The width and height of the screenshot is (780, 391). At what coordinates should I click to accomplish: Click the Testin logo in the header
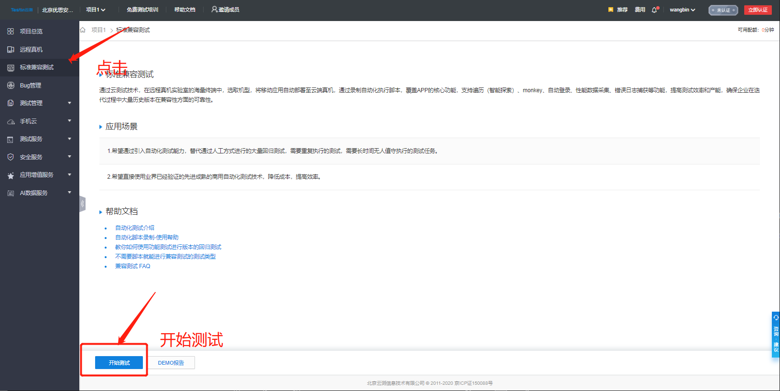point(22,10)
